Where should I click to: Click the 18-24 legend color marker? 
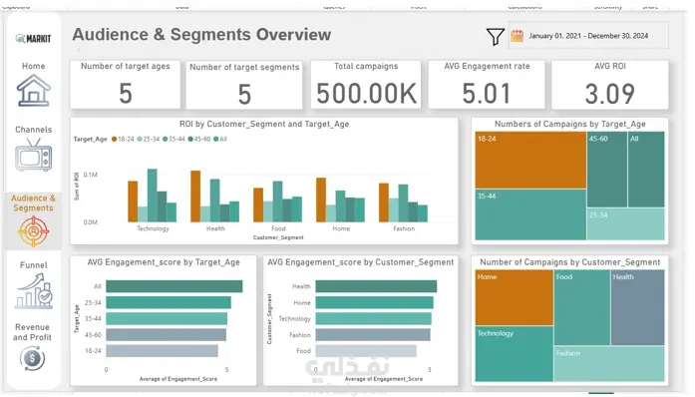click(114, 140)
